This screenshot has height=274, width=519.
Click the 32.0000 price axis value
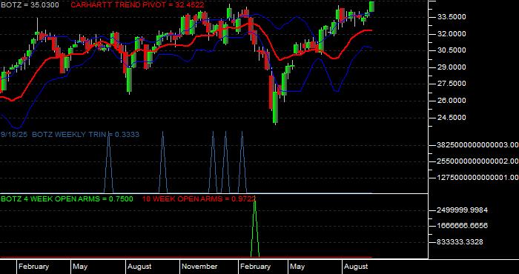tap(452, 34)
